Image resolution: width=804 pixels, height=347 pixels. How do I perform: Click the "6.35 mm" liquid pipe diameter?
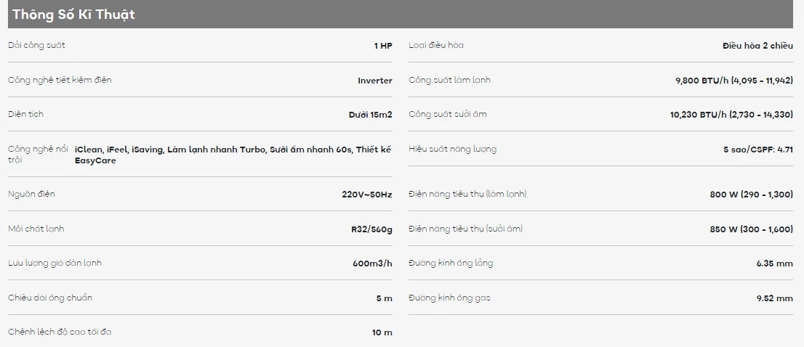coord(774,264)
